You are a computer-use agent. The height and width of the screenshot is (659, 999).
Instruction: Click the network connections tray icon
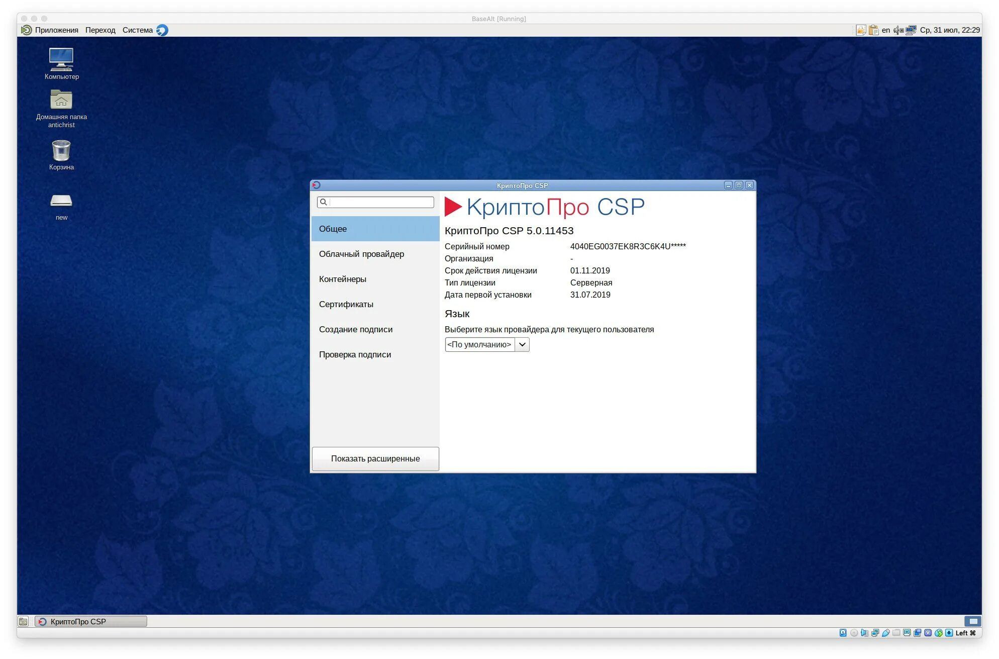911,30
